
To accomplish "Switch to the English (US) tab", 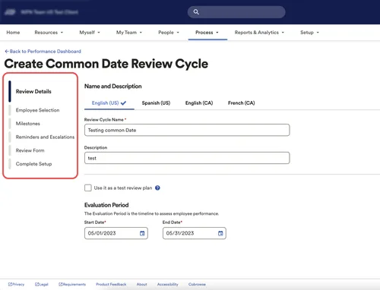I will pyautogui.click(x=109, y=103).
